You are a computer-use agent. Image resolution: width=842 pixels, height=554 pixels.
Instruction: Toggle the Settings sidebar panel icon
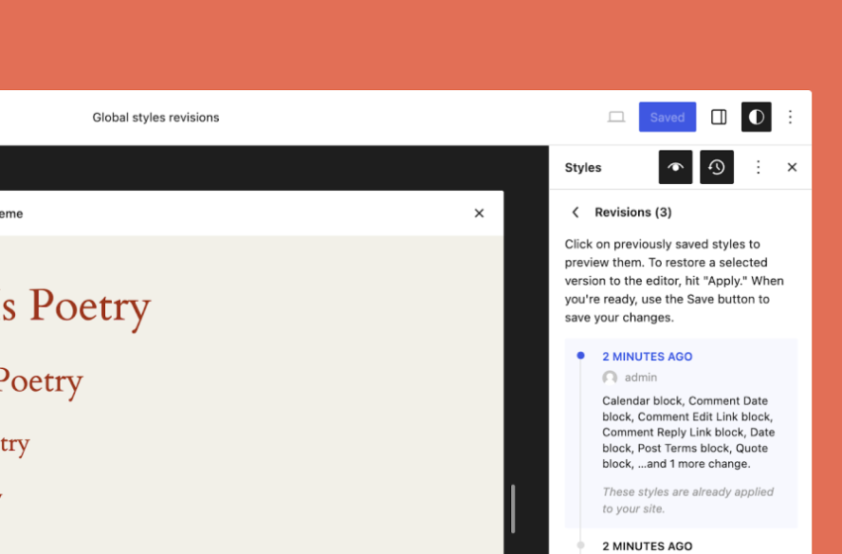(x=718, y=117)
